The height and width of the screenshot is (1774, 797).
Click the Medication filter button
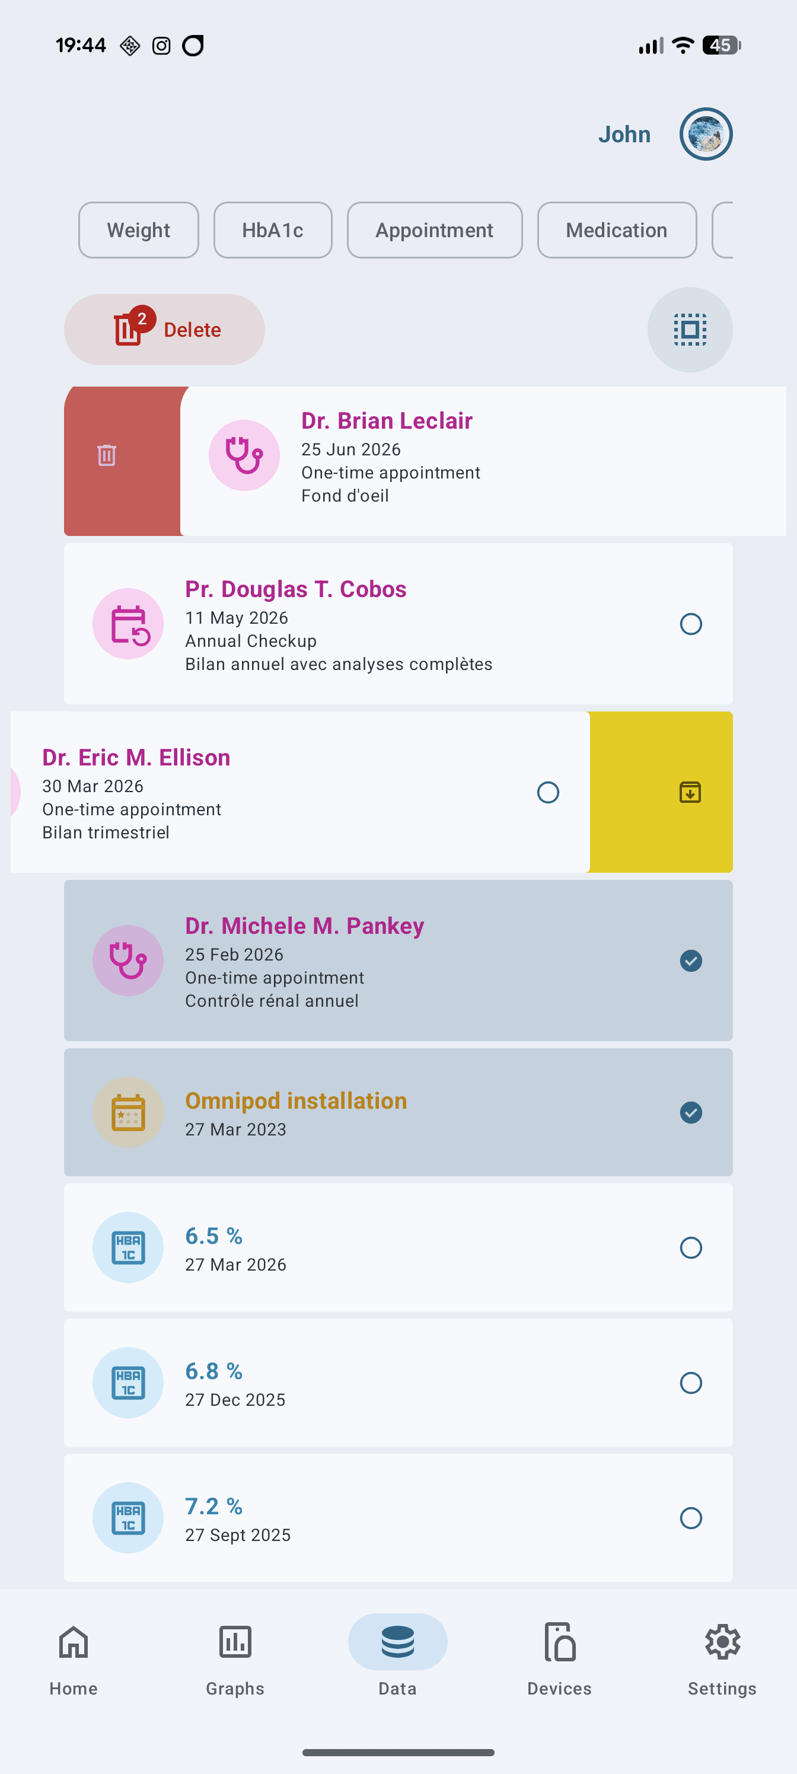pos(617,230)
